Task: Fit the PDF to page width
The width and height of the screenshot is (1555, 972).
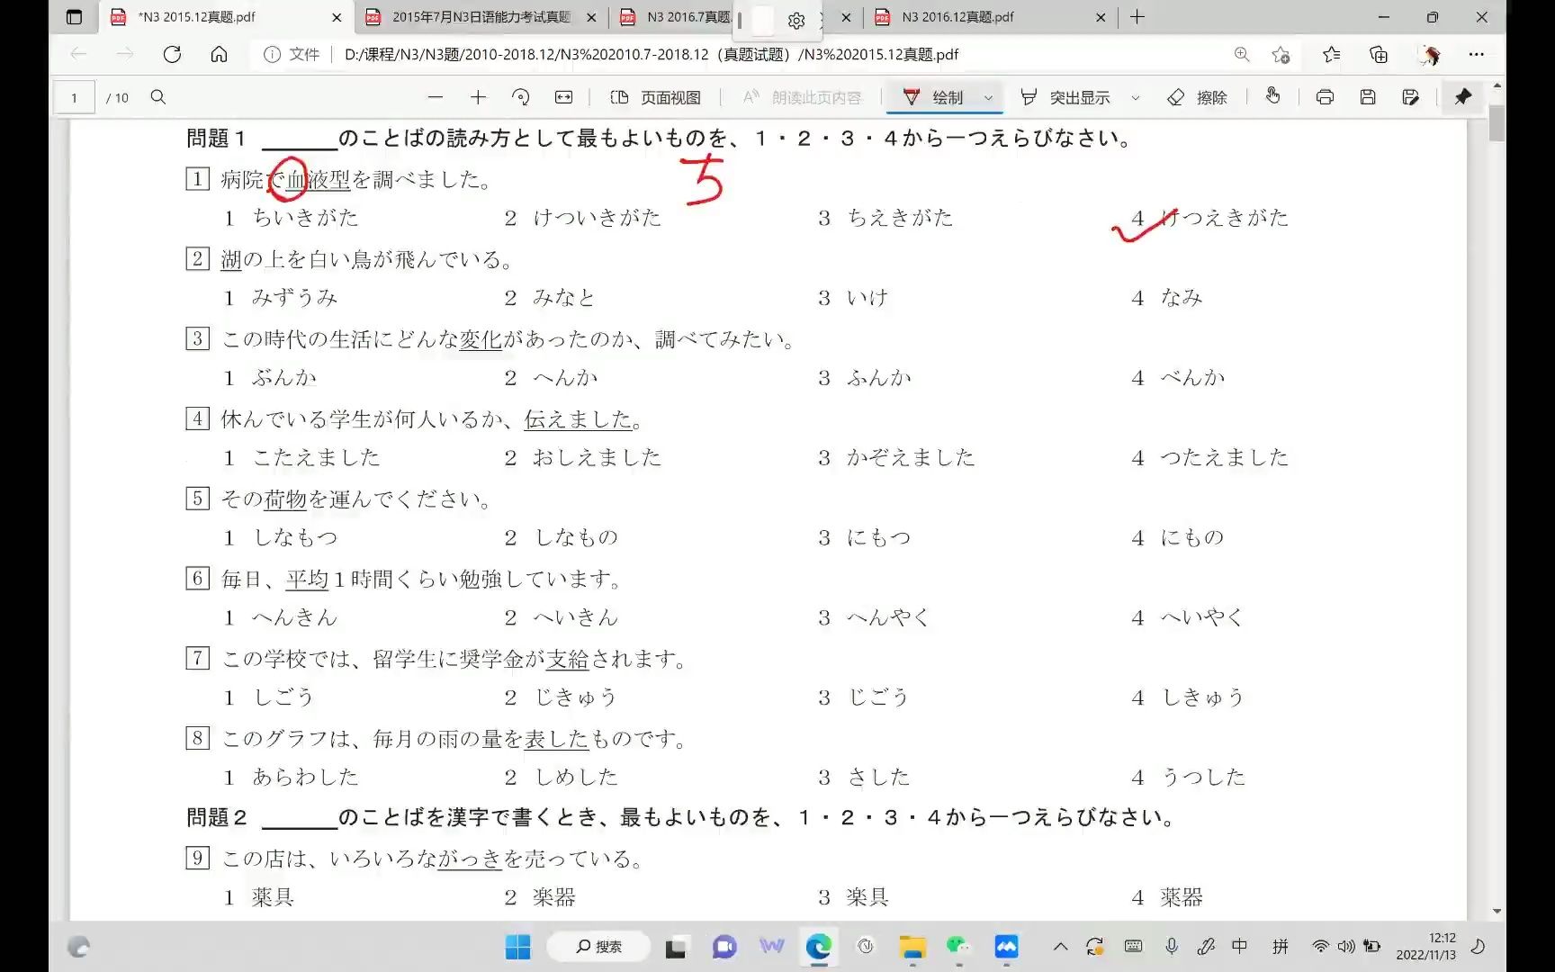Action: coord(563,97)
